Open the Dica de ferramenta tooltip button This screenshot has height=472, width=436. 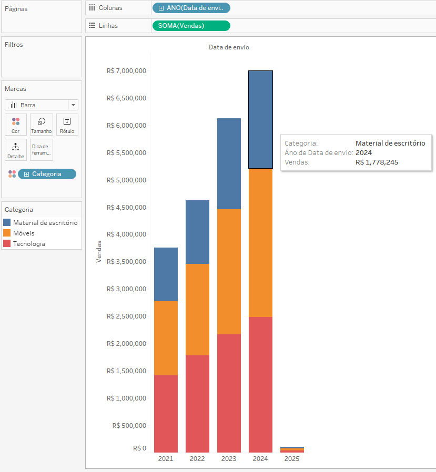coord(42,150)
